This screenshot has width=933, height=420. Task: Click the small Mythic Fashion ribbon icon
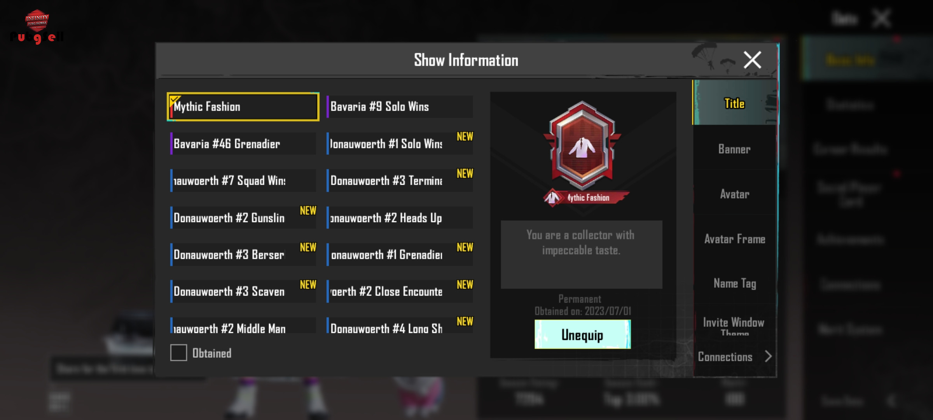pyautogui.click(x=552, y=198)
